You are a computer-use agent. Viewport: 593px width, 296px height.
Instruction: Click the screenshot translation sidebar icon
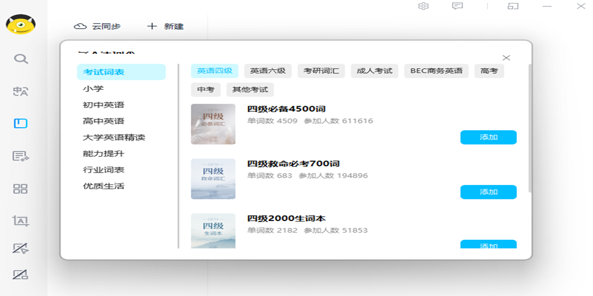(21, 221)
